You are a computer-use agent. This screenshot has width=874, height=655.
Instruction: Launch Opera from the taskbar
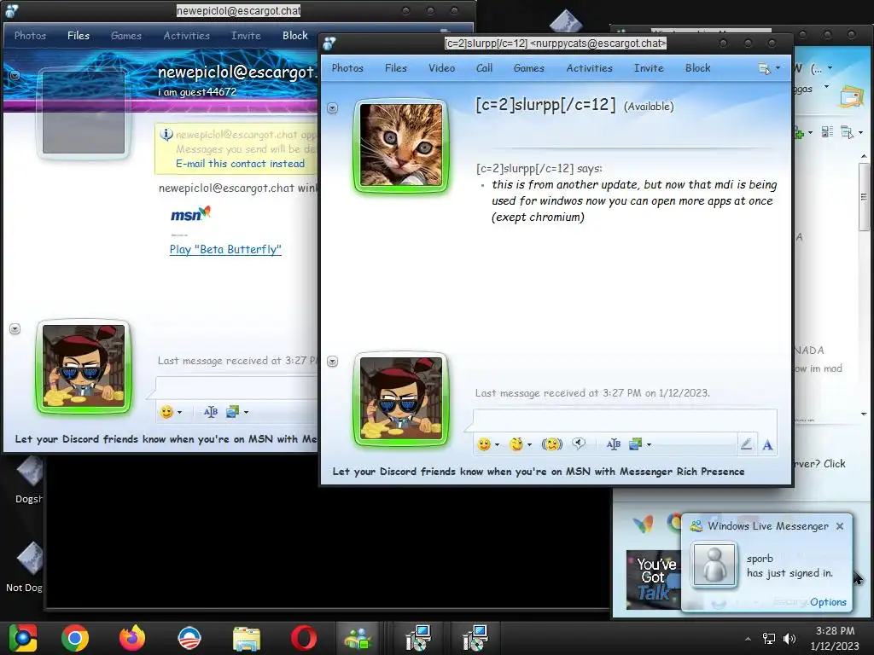tap(304, 638)
